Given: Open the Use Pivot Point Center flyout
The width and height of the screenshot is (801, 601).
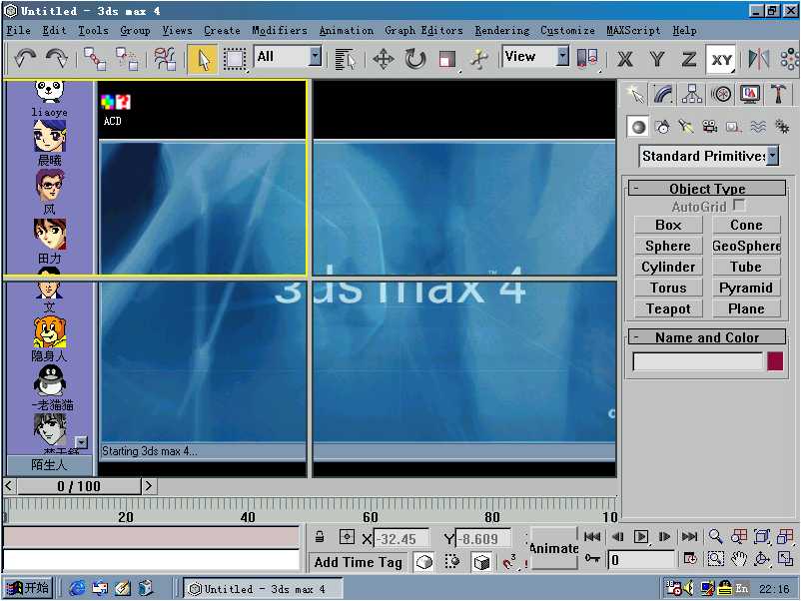Looking at the screenshot, I should tap(587, 59).
